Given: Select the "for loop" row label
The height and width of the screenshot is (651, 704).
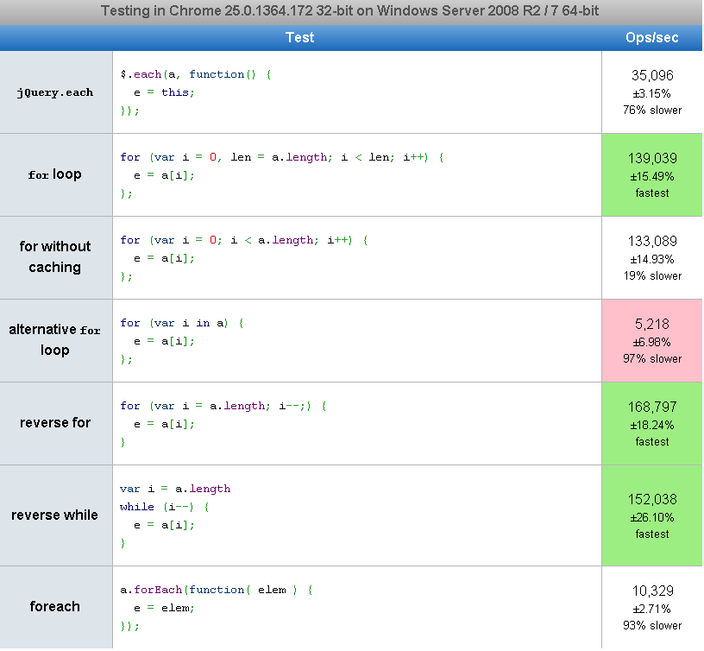Looking at the screenshot, I should tap(55, 174).
